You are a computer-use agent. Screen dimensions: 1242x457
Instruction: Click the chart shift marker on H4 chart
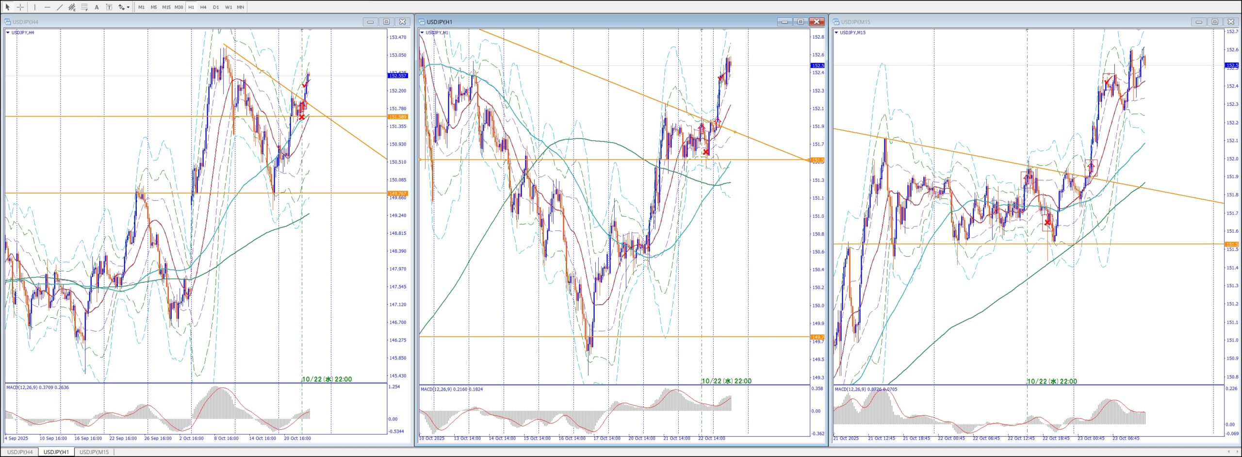click(310, 30)
